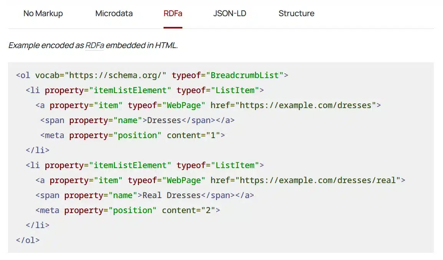Click the Dresses span text in the code
The image size is (443, 260).
pos(164,120)
